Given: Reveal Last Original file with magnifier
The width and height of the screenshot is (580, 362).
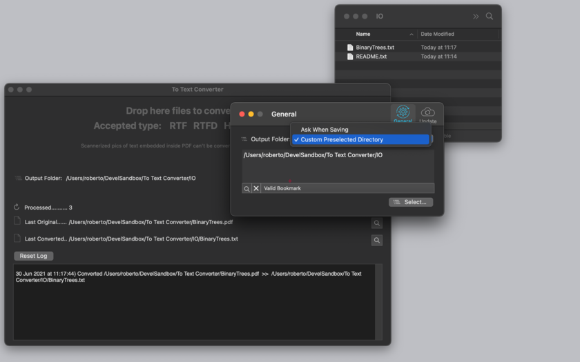Looking at the screenshot, I should tap(376, 223).
